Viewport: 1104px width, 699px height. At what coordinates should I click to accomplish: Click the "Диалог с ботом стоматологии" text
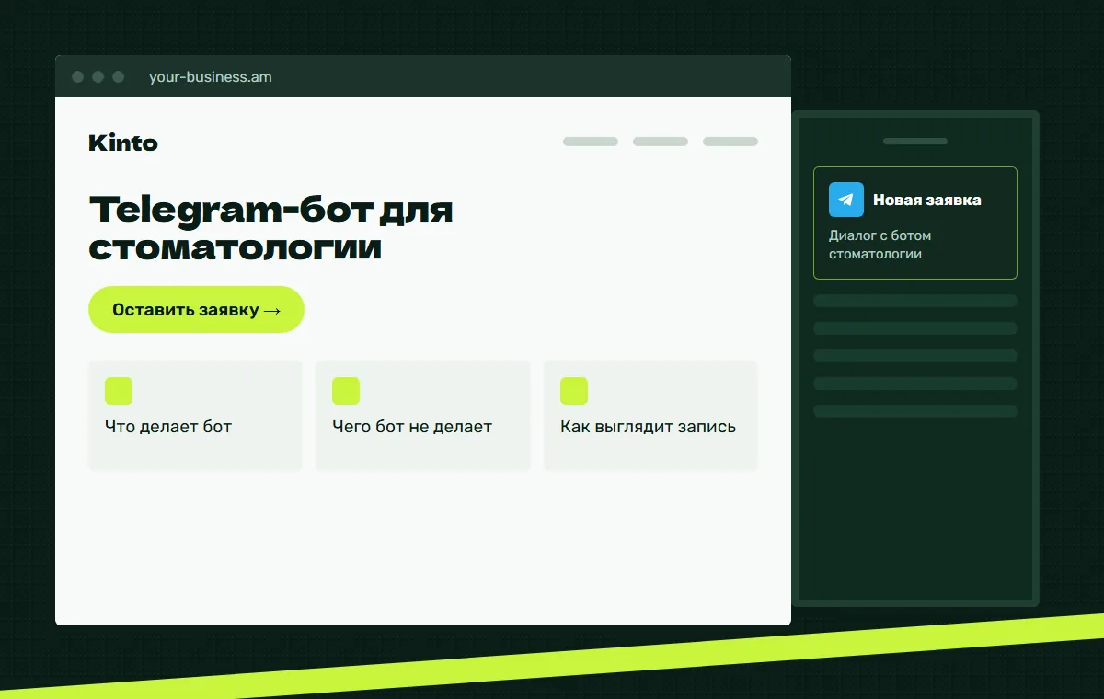[x=880, y=245]
